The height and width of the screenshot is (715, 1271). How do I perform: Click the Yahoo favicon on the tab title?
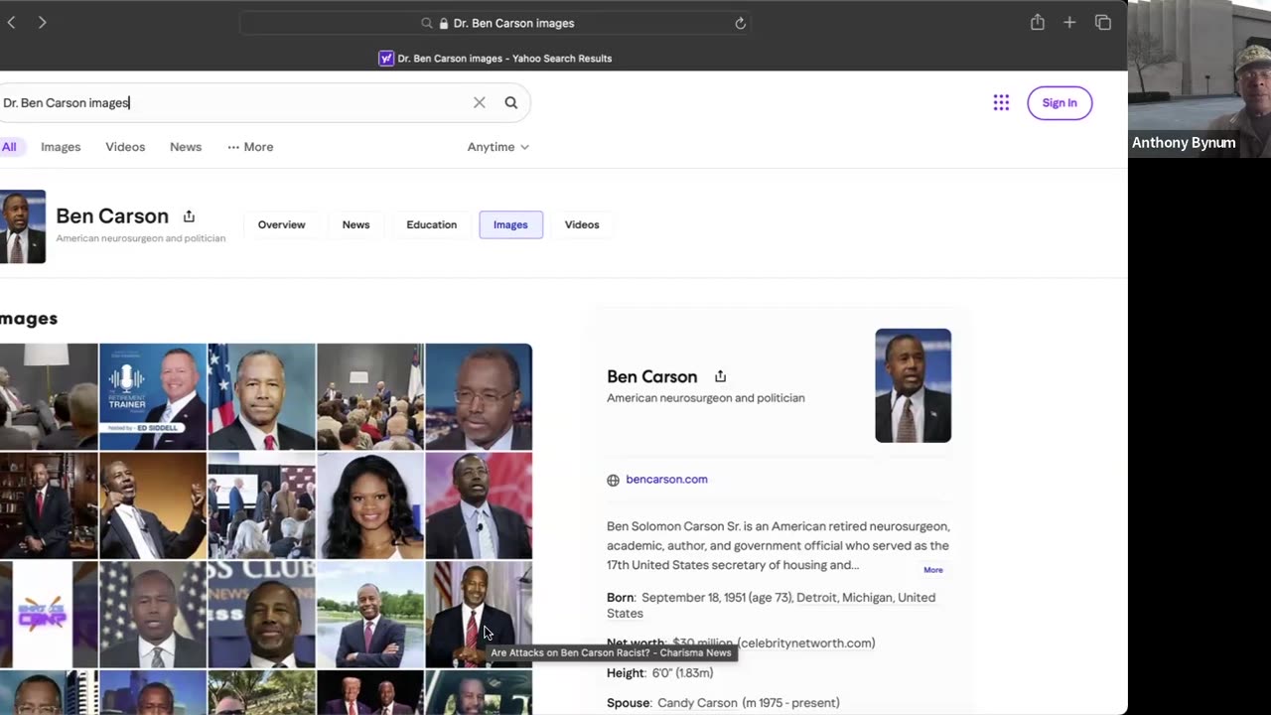tap(386, 59)
